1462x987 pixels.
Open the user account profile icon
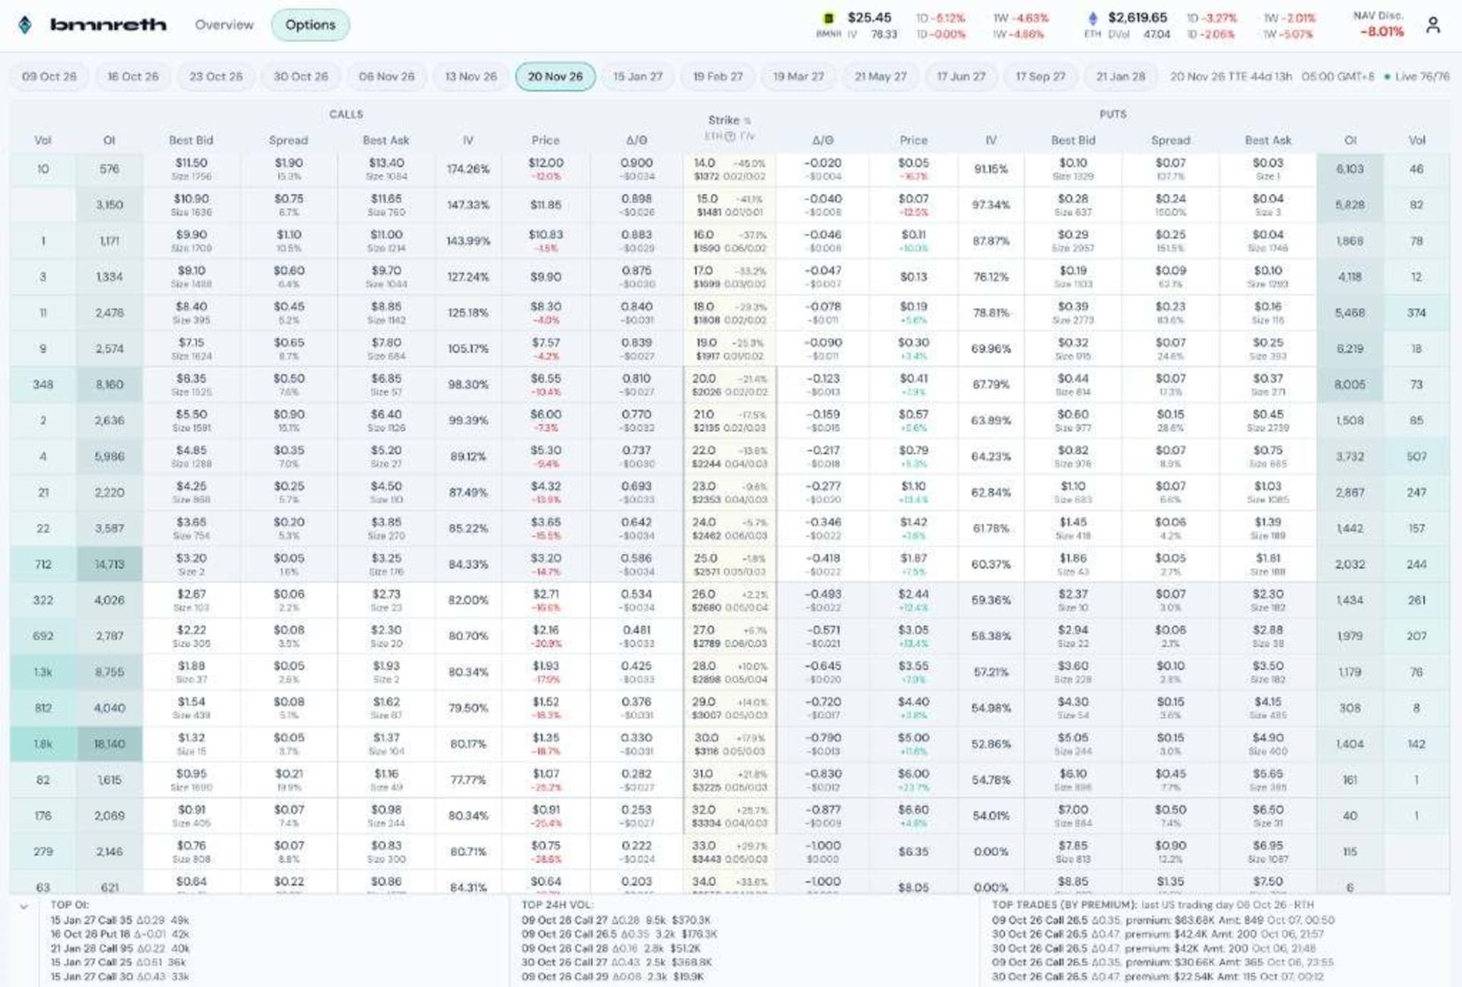pyautogui.click(x=1432, y=25)
